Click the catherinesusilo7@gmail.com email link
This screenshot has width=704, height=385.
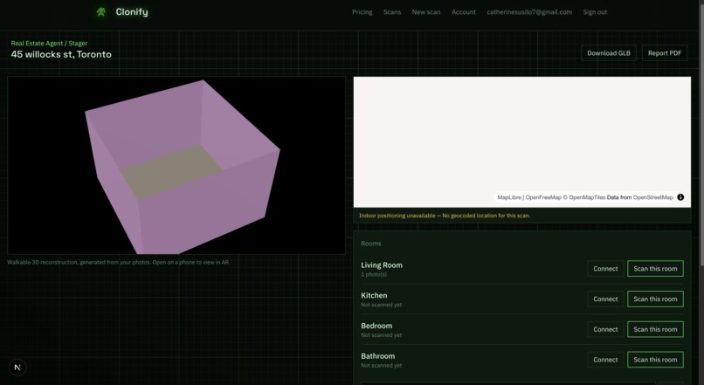529,12
